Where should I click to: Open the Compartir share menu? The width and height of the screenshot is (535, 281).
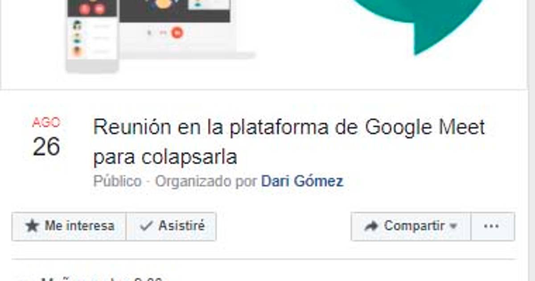point(411,227)
